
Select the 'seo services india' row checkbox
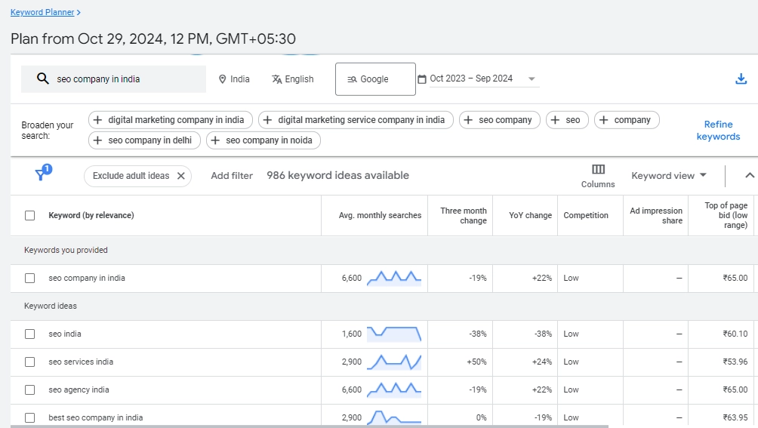30,362
